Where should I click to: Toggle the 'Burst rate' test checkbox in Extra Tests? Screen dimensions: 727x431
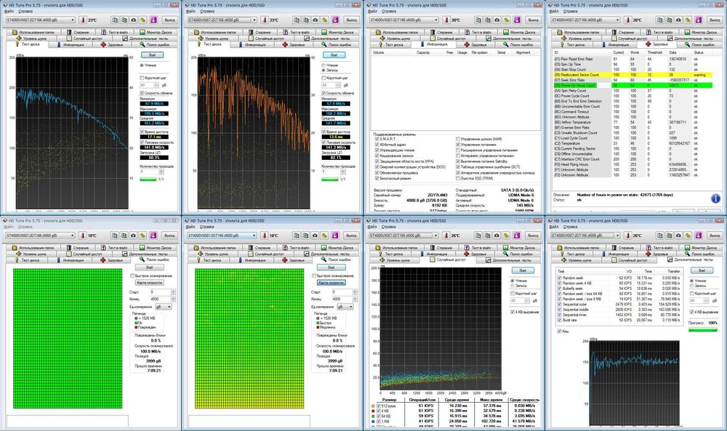(560, 319)
